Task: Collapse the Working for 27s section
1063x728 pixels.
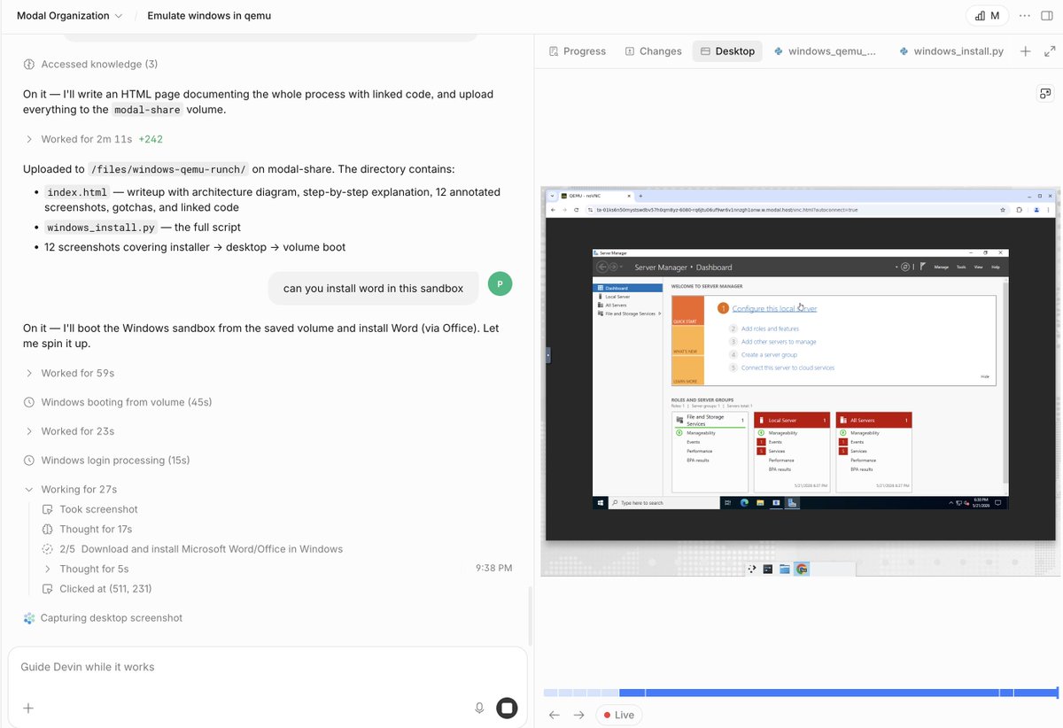Action: click(x=70, y=489)
